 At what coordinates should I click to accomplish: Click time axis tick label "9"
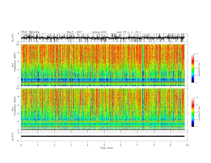click(x=171, y=145)
